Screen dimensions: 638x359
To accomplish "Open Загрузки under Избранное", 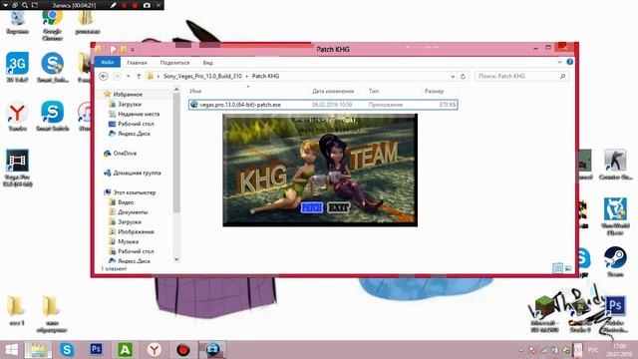I will (130, 104).
